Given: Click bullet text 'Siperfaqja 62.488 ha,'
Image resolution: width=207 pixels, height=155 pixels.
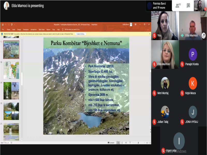Looking at the screenshot, I should pyautogui.click(x=100, y=72).
